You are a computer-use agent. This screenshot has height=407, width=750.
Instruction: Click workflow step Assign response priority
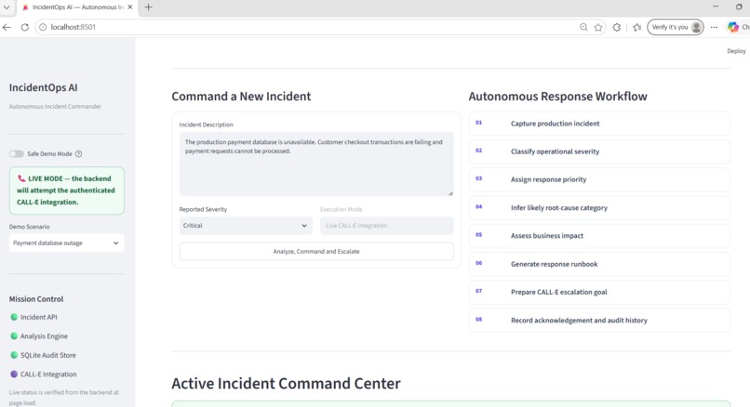click(599, 179)
